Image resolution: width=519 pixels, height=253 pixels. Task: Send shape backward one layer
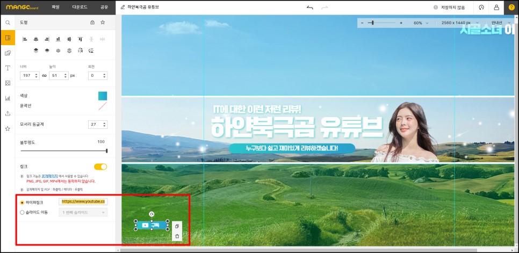coord(58,50)
